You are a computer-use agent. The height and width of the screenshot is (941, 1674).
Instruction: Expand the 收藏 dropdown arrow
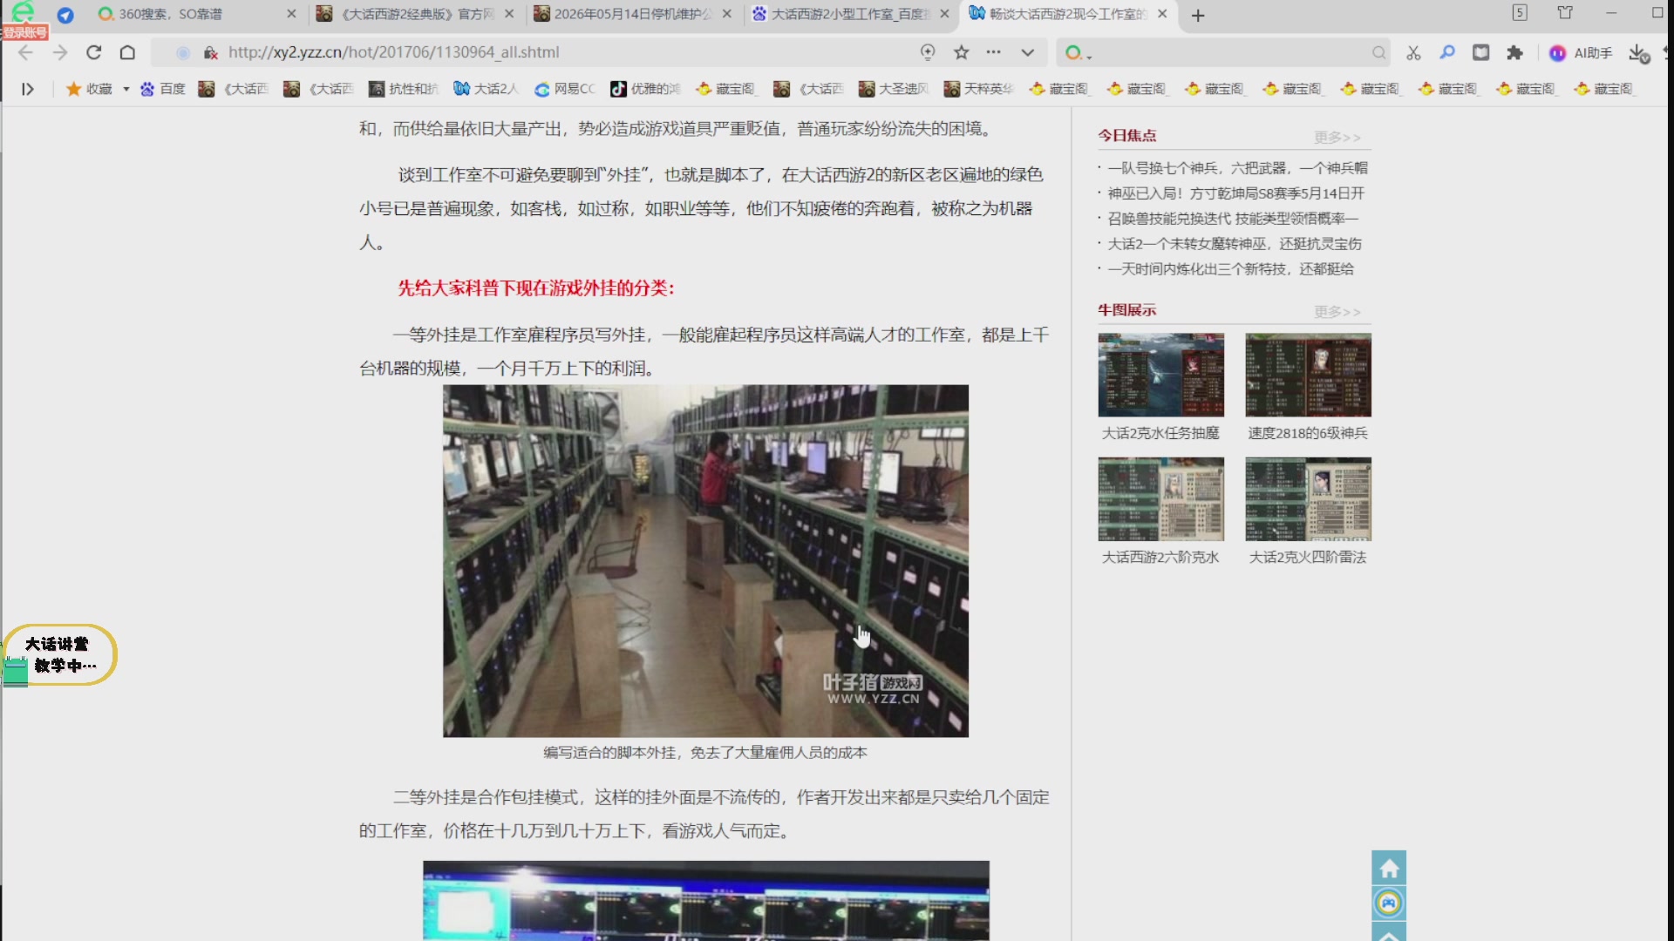click(126, 89)
